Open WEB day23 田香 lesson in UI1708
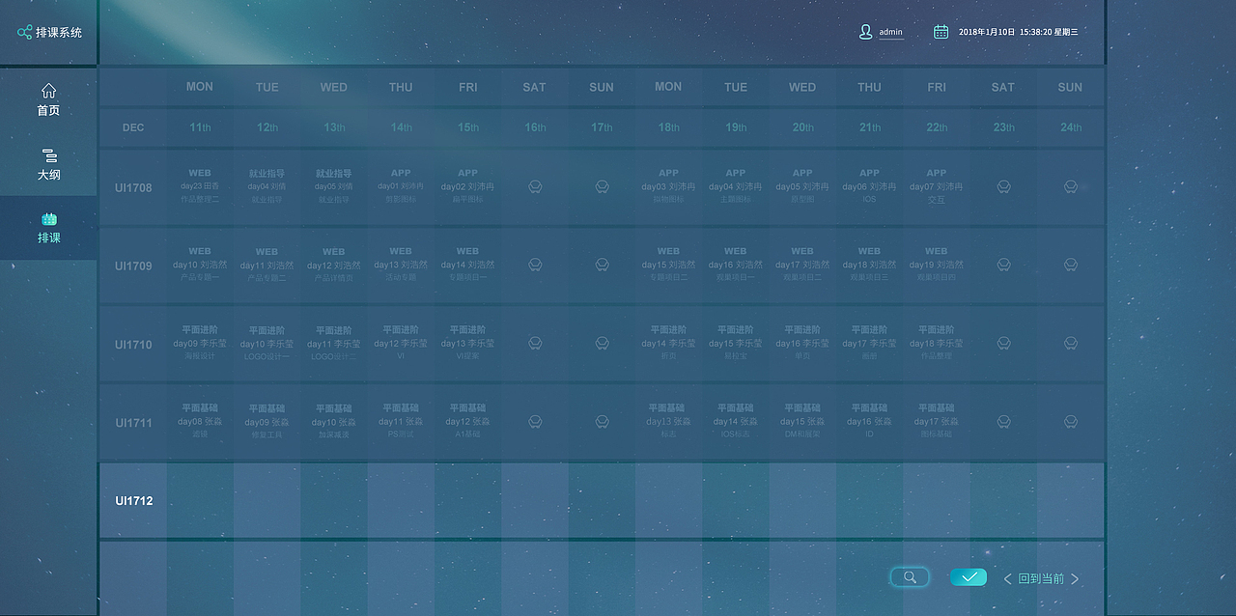Screen dimensions: 1236x616 pos(200,186)
